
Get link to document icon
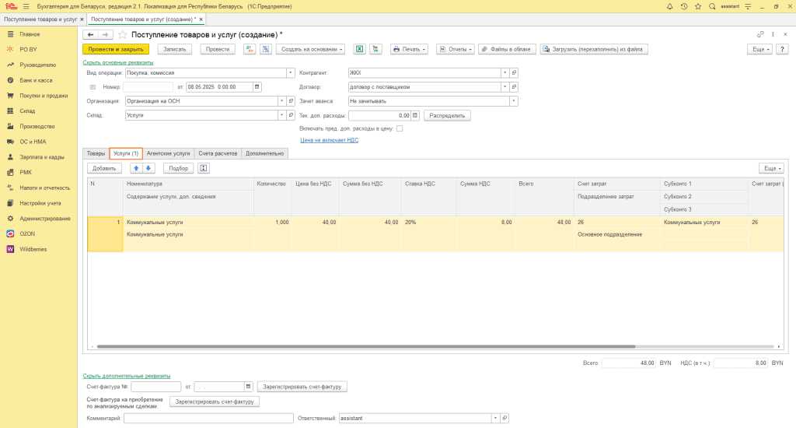(760, 34)
